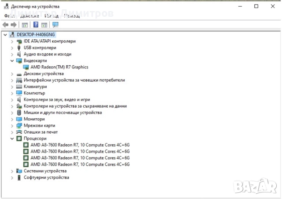Select the first AMD A8-7600 processor entry
Viewport: 282px width, 199px height.
coord(80,145)
